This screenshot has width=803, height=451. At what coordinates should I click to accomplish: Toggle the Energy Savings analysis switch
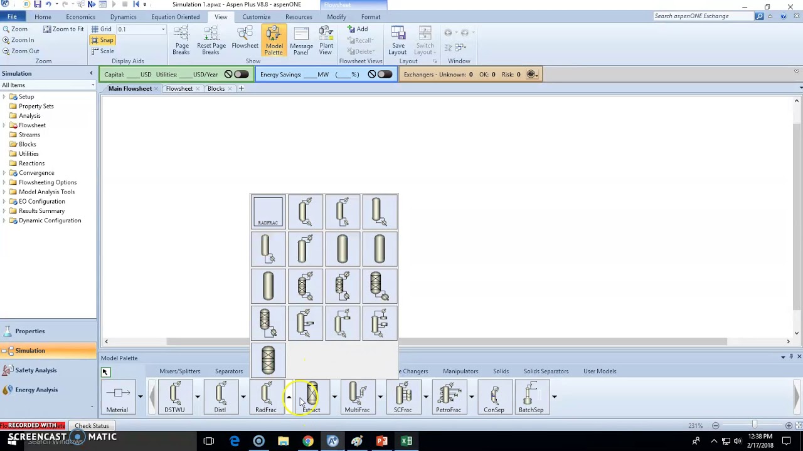pyautogui.click(x=385, y=75)
